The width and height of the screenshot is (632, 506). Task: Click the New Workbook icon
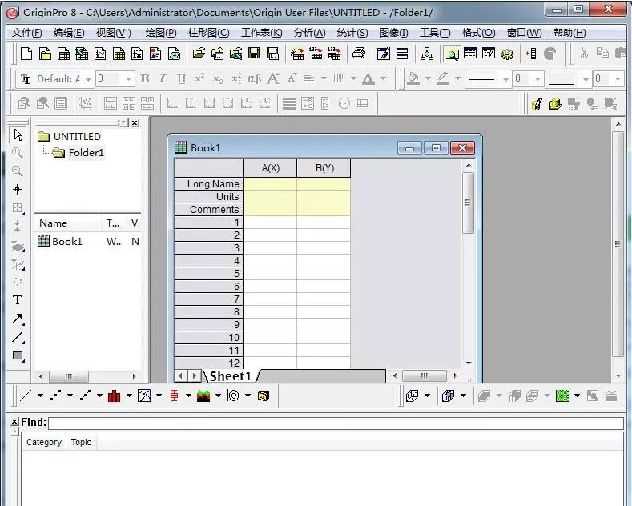[63, 54]
